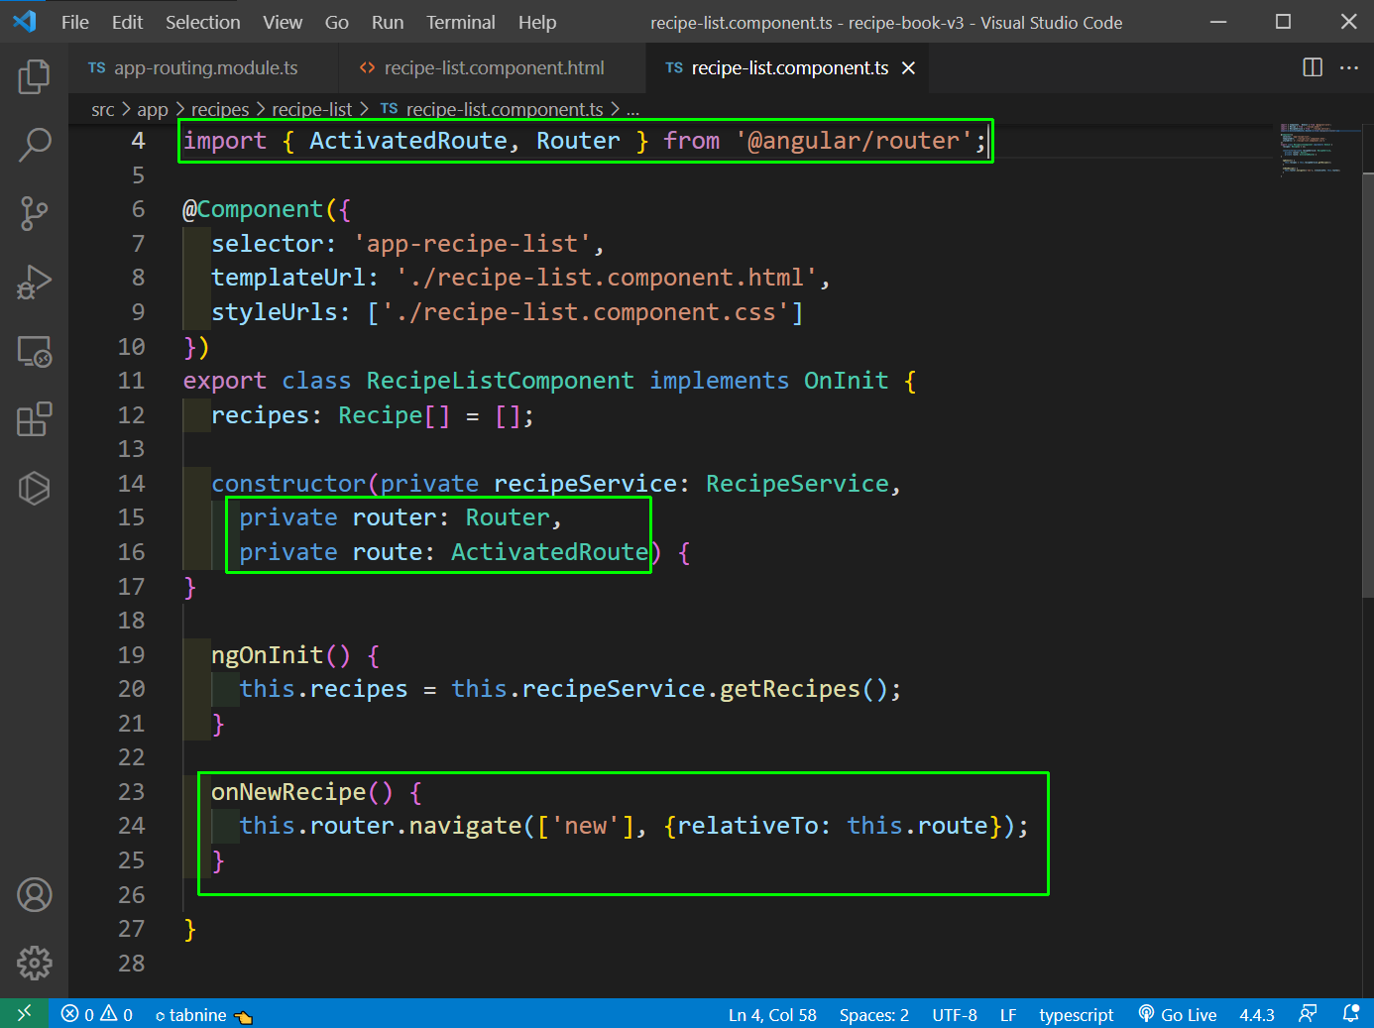Image resolution: width=1374 pixels, height=1028 pixels.
Task: Open the Source Control view
Action: pyautogui.click(x=34, y=213)
